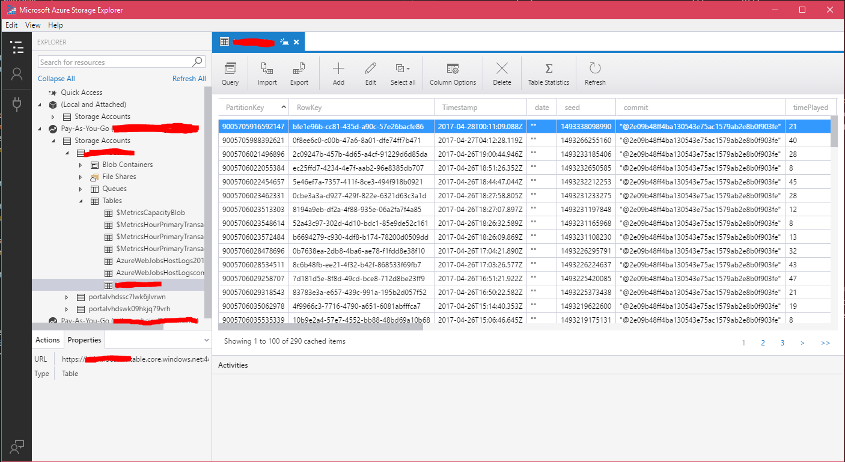This screenshot has height=462, width=845.
Task: Expand the portalvhdssc7lwk6jlvrwn storage account
Action: [x=67, y=297]
